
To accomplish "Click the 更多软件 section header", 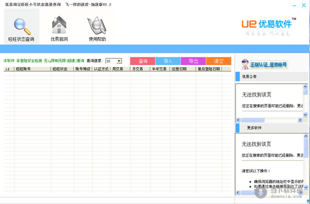I will [272, 128].
